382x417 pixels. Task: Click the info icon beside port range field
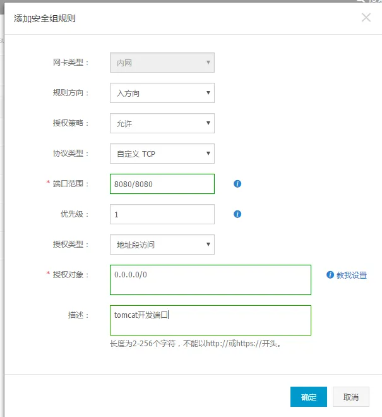click(237, 184)
